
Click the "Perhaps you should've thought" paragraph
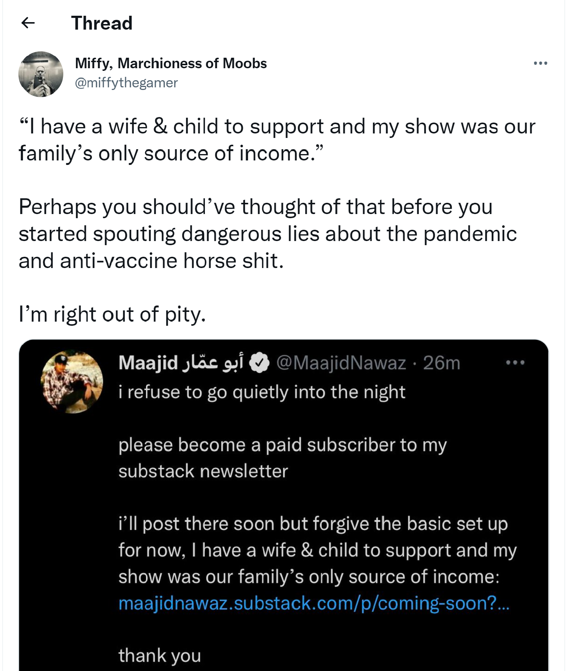tap(267, 234)
